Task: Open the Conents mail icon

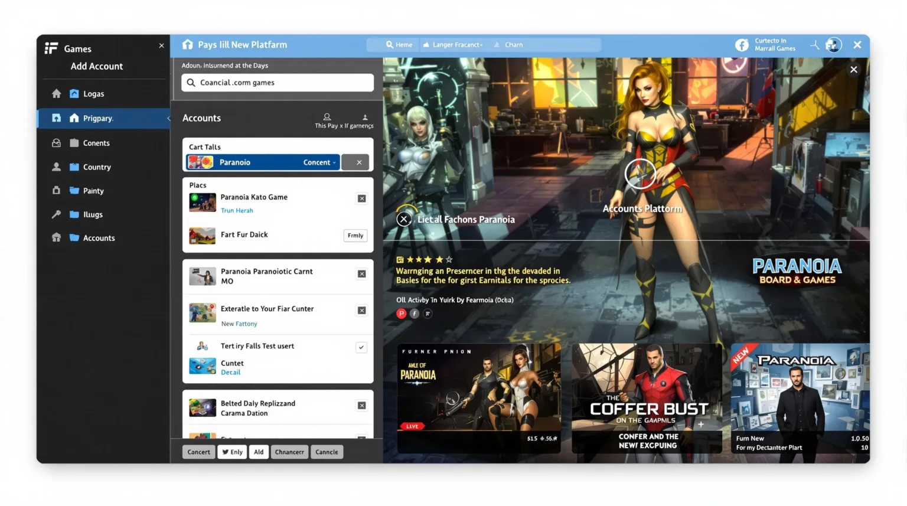Action: pyautogui.click(x=56, y=143)
